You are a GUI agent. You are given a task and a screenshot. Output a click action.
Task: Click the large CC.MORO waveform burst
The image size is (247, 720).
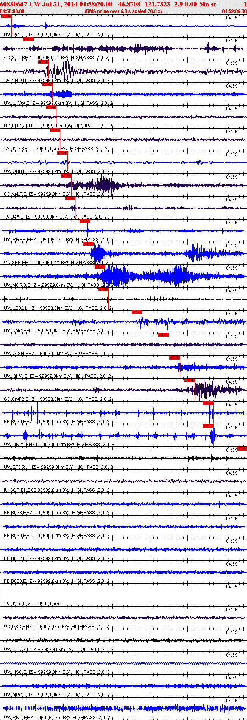118,276
